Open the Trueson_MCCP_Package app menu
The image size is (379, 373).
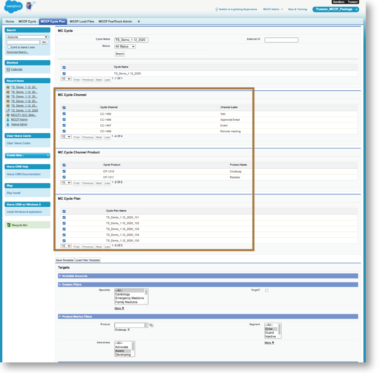335,9
